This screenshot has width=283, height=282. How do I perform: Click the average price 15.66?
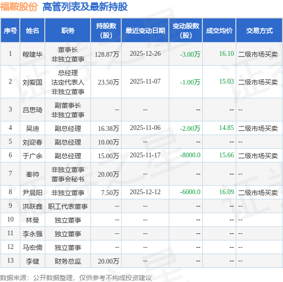[x=226, y=155]
